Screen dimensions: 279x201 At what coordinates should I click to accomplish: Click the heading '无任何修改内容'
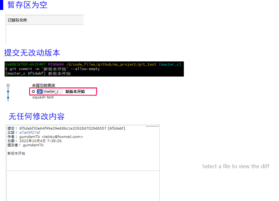coord(37,116)
